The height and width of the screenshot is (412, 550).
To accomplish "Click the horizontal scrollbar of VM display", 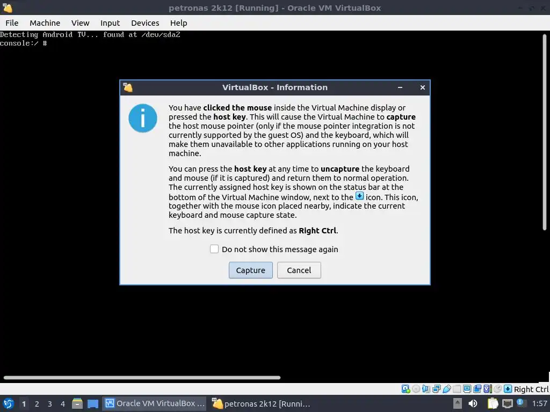I will [x=142, y=378].
